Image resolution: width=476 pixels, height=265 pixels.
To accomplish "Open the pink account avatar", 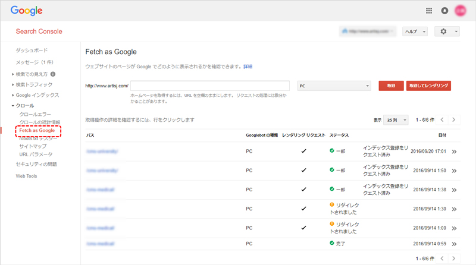I will pyautogui.click(x=460, y=11).
